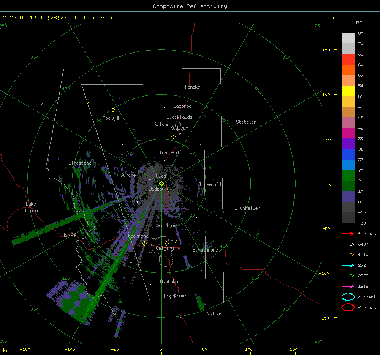Select the bright green 30-20 dBZ swatch
The width and height of the screenshot is (380, 355).
pyautogui.click(x=348, y=176)
